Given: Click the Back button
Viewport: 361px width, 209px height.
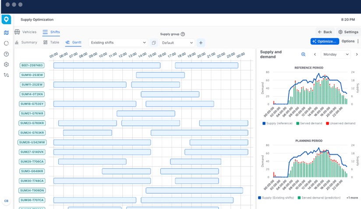Looking at the screenshot, I should 325,32.
